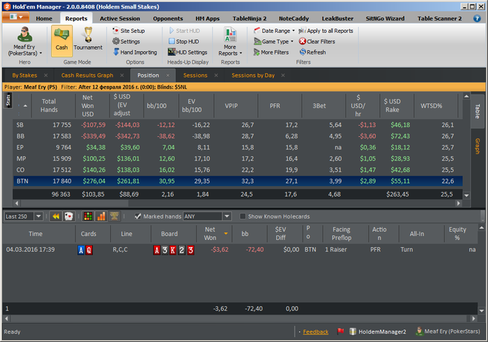Click Stop HUD
The width and height of the screenshot is (488, 342).
tap(184, 41)
